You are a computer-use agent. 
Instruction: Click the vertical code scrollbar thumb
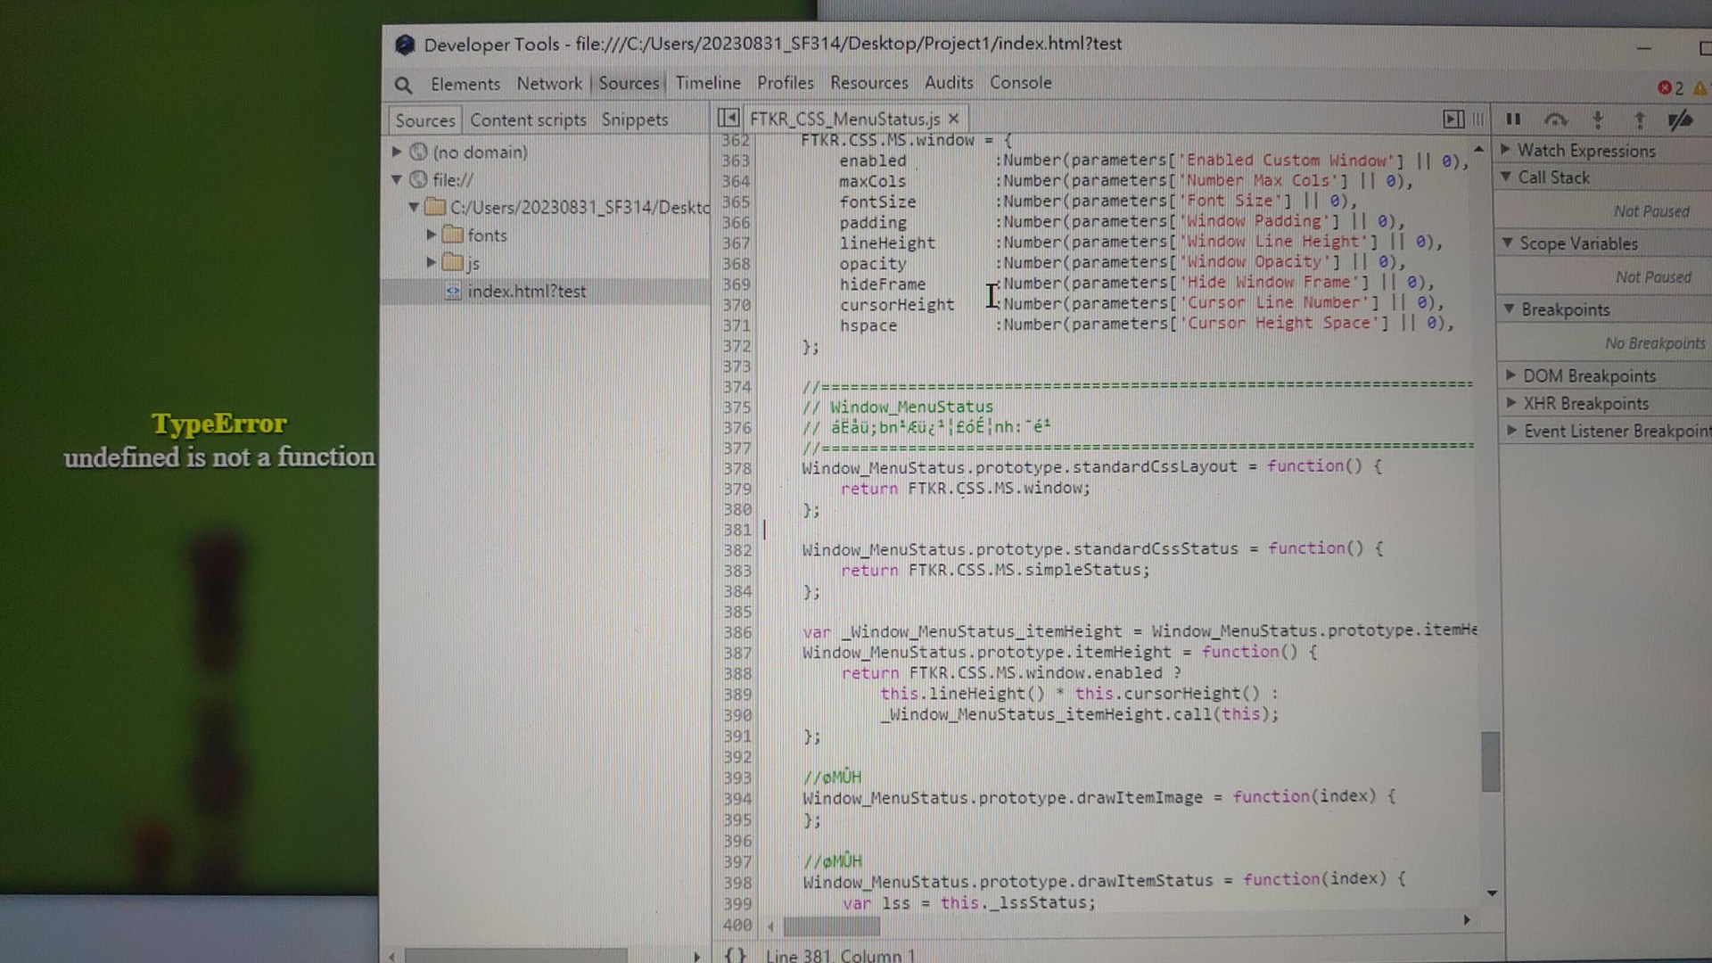(1490, 761)
